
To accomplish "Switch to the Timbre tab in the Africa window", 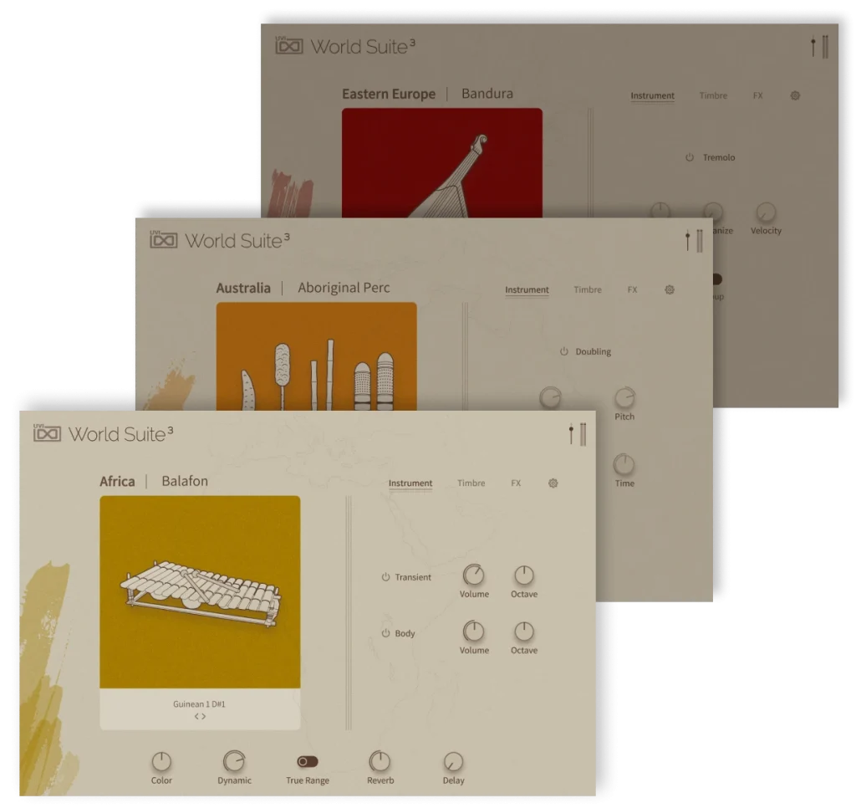I will 471,483.
